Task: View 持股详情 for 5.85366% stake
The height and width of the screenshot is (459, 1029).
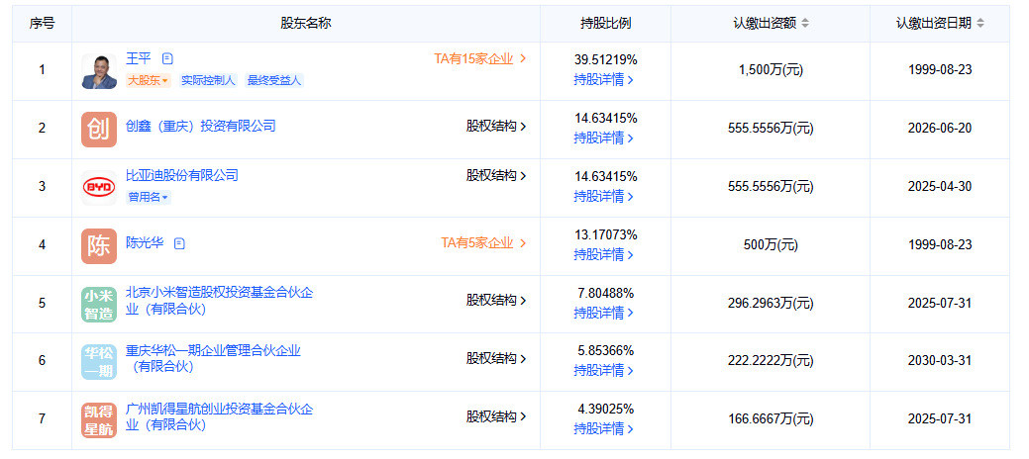Action: tap(604, 371)
